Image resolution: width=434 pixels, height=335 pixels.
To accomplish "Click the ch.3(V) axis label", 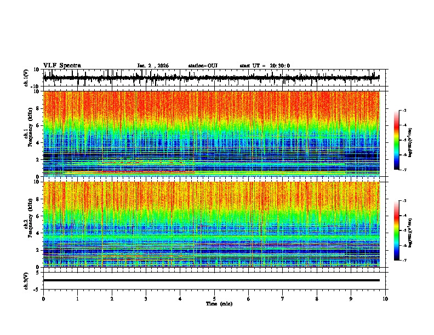I will pos(26,281).
